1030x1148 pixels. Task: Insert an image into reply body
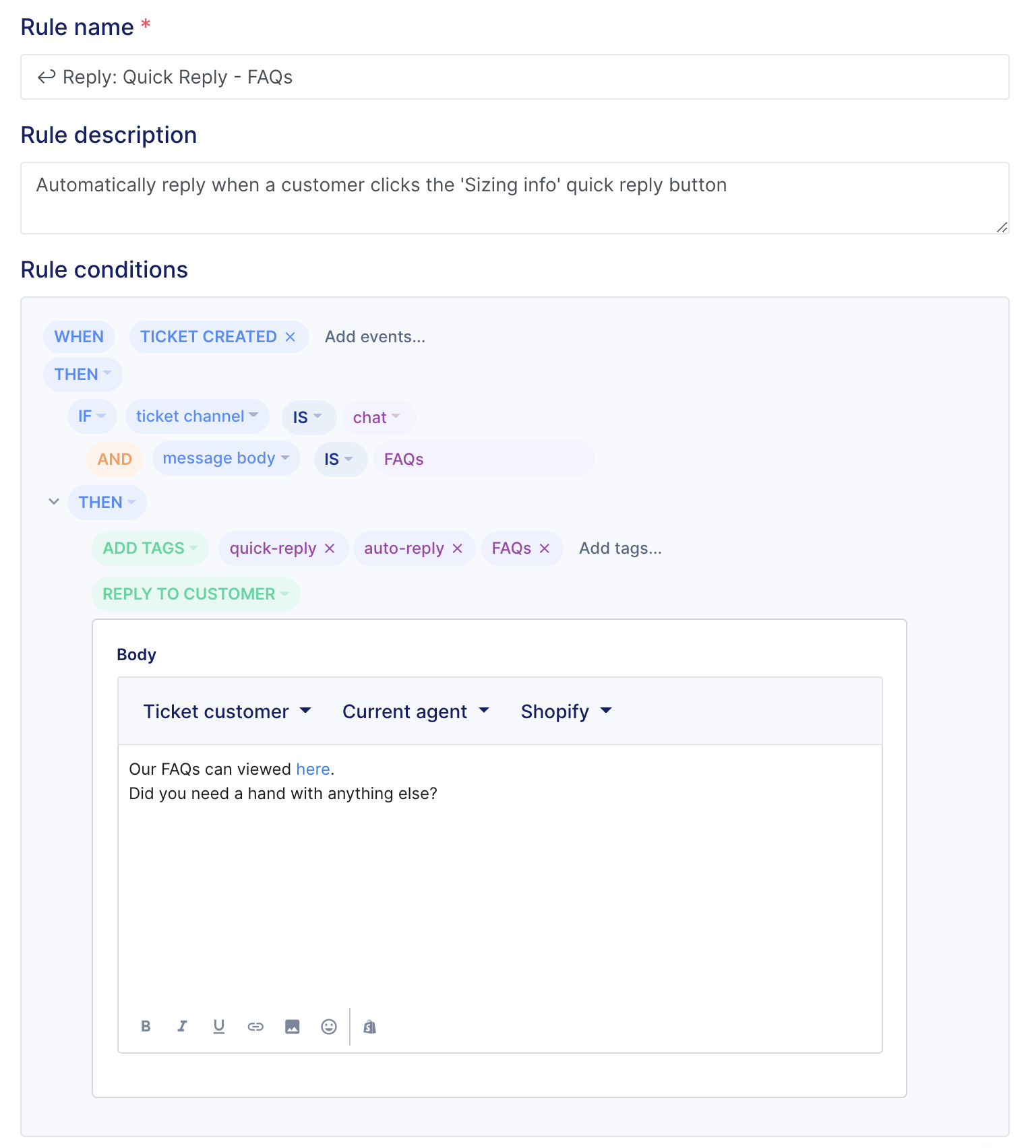[292, 1026]
